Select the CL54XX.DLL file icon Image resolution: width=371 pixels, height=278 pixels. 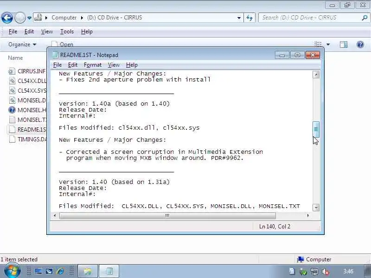click(x=12, y=81)
